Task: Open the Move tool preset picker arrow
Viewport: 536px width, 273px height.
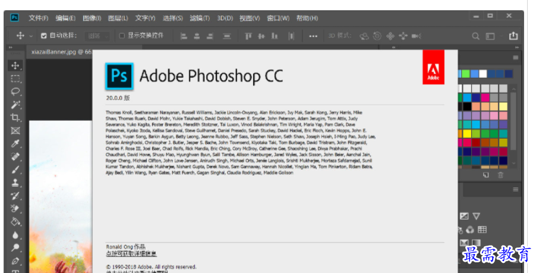Action: point(31,36)
